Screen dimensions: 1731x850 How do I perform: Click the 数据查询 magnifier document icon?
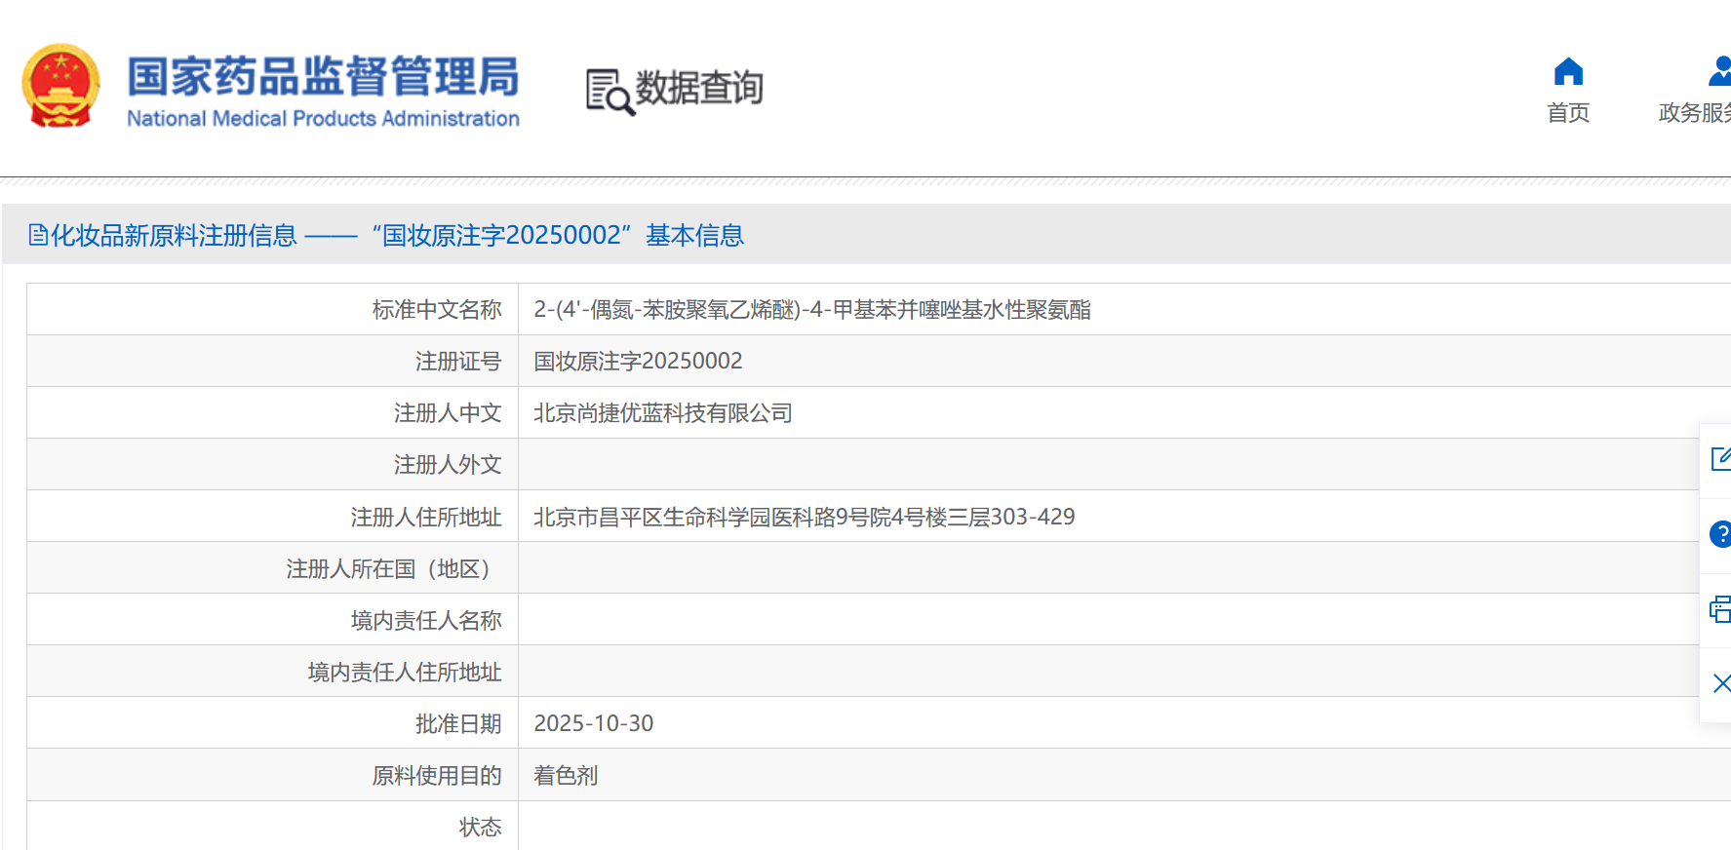point(609,92)
